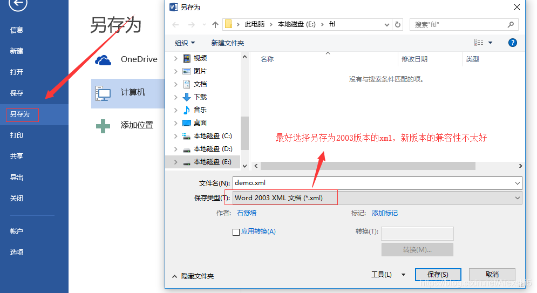Tick the 应用转换(A) checkbox
The width and height of the screenshot is (537, 293).
click(236, 233)
